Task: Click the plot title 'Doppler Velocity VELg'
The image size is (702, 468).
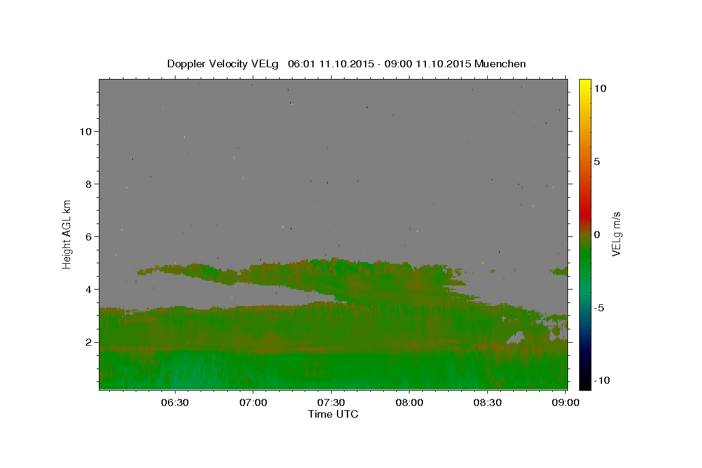Action: tap(224, 64)
